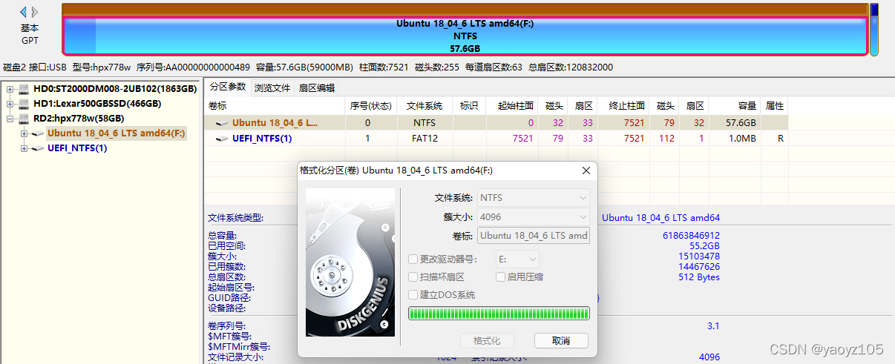The image size is (895, 364).
Task: Expand Ubuntu 18_04_6 LTS tree node
Action: pos(24,133)
